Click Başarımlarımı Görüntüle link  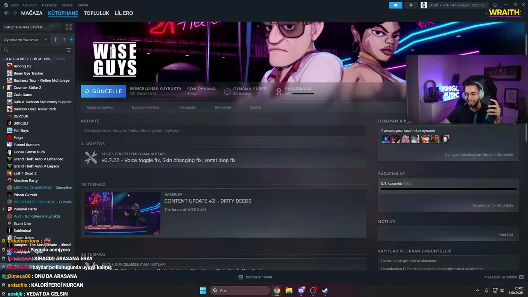493,205
